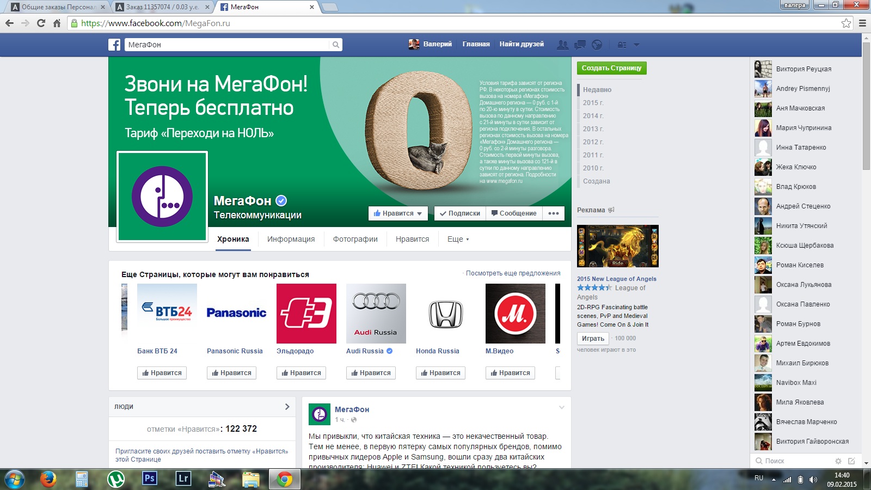Like the Эльдорадо page
871x490 pixels.
(301, 373)
